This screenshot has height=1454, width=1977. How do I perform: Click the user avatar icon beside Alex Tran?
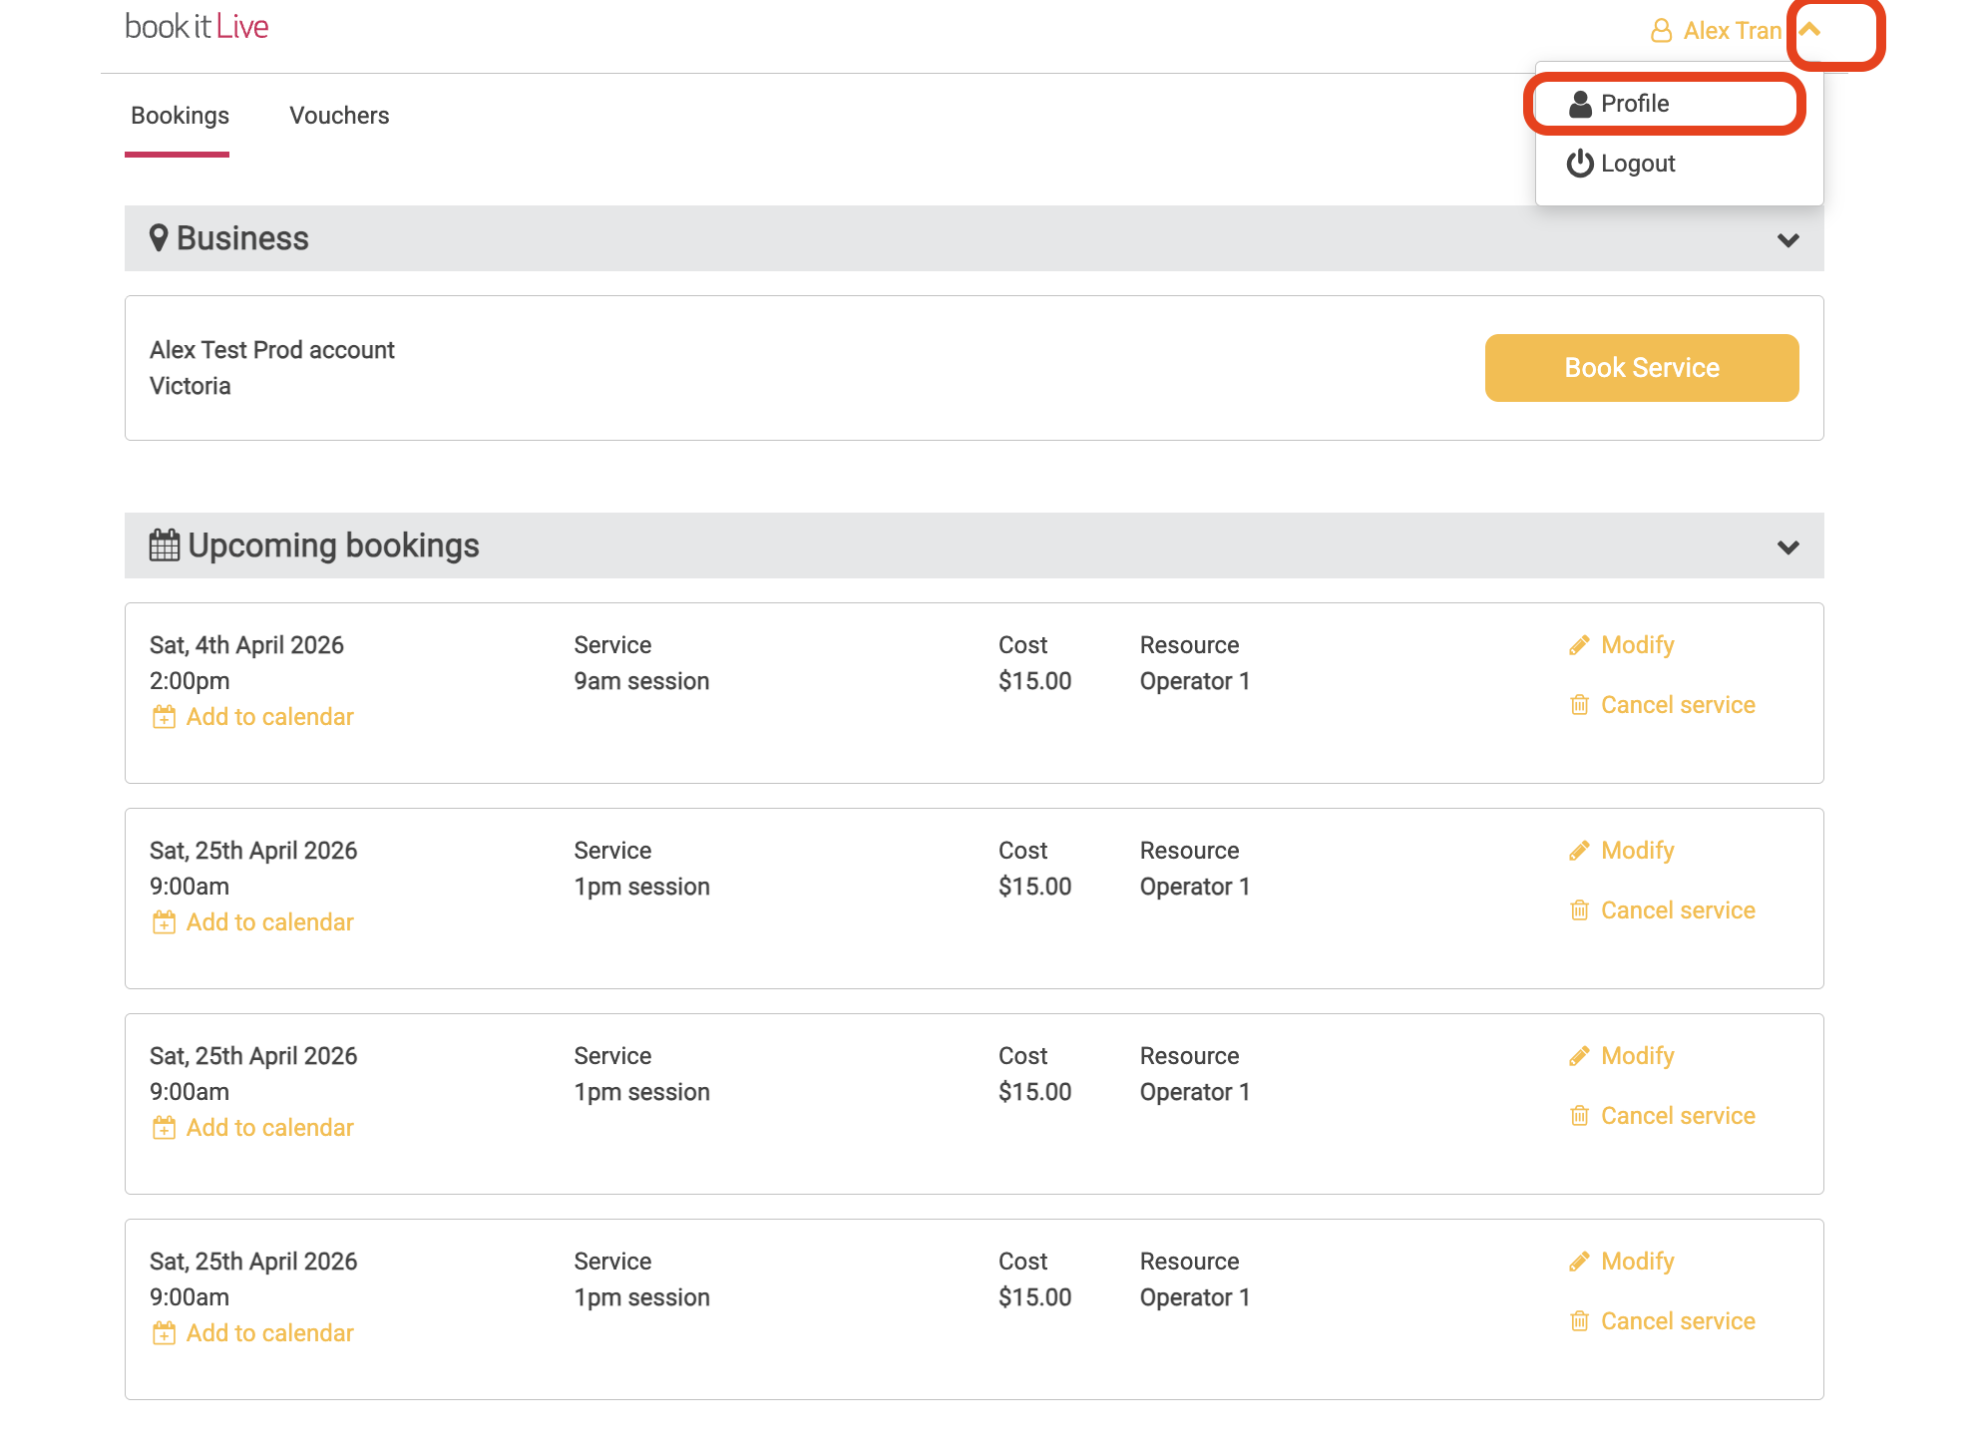pos(1661,31)
